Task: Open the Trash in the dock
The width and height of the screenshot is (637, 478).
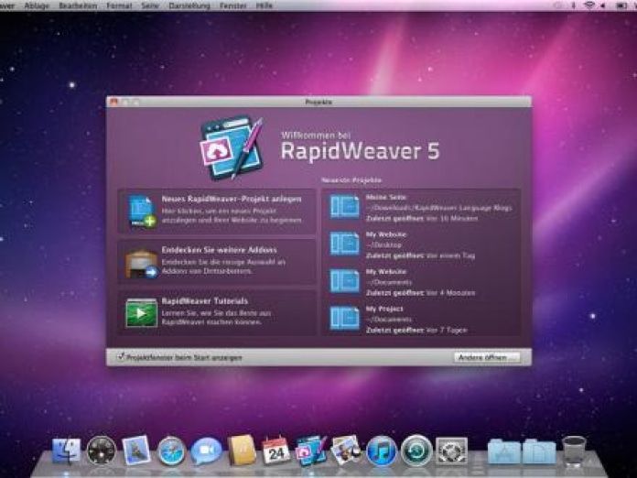Action: click(x=574, y=451)
